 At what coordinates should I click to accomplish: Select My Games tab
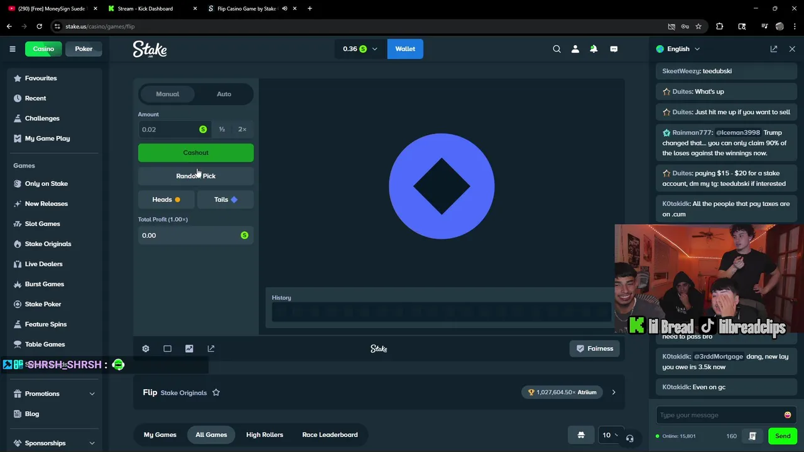coord(160,434)
